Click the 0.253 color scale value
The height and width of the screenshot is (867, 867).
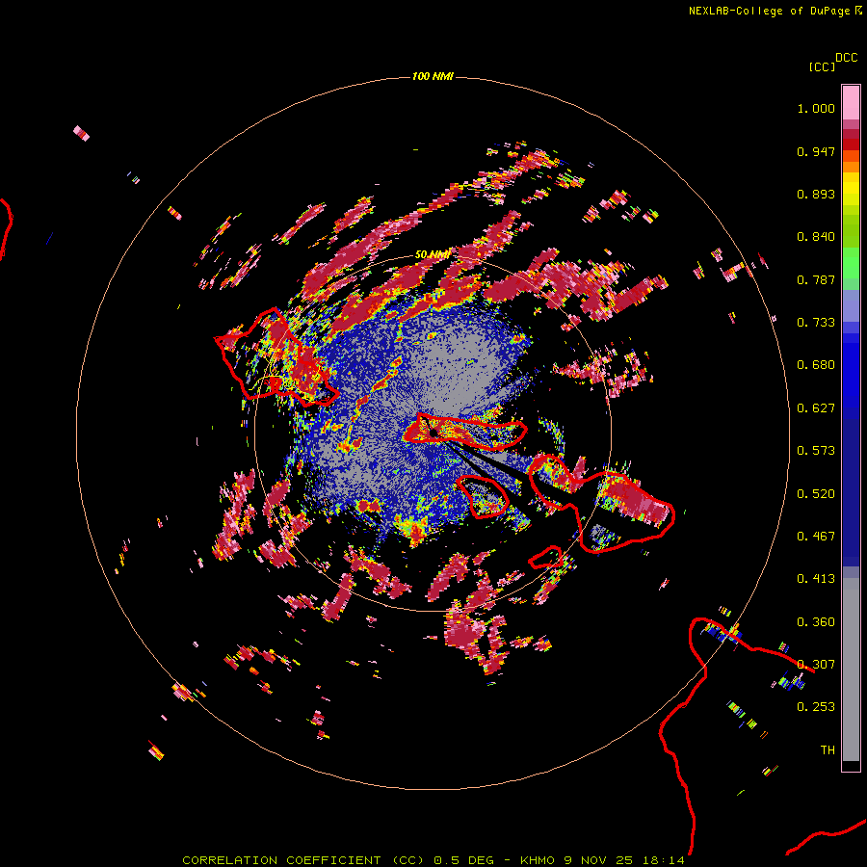[x=816, y=707]
